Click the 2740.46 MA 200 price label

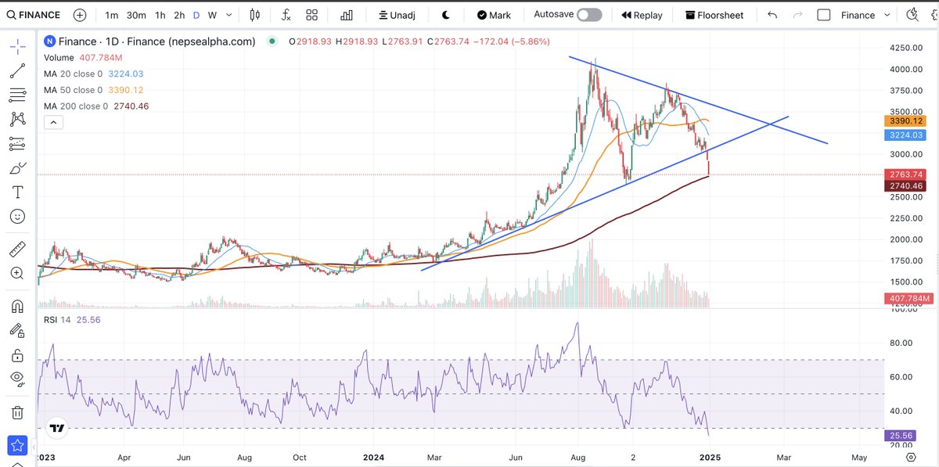click(905, 186)
